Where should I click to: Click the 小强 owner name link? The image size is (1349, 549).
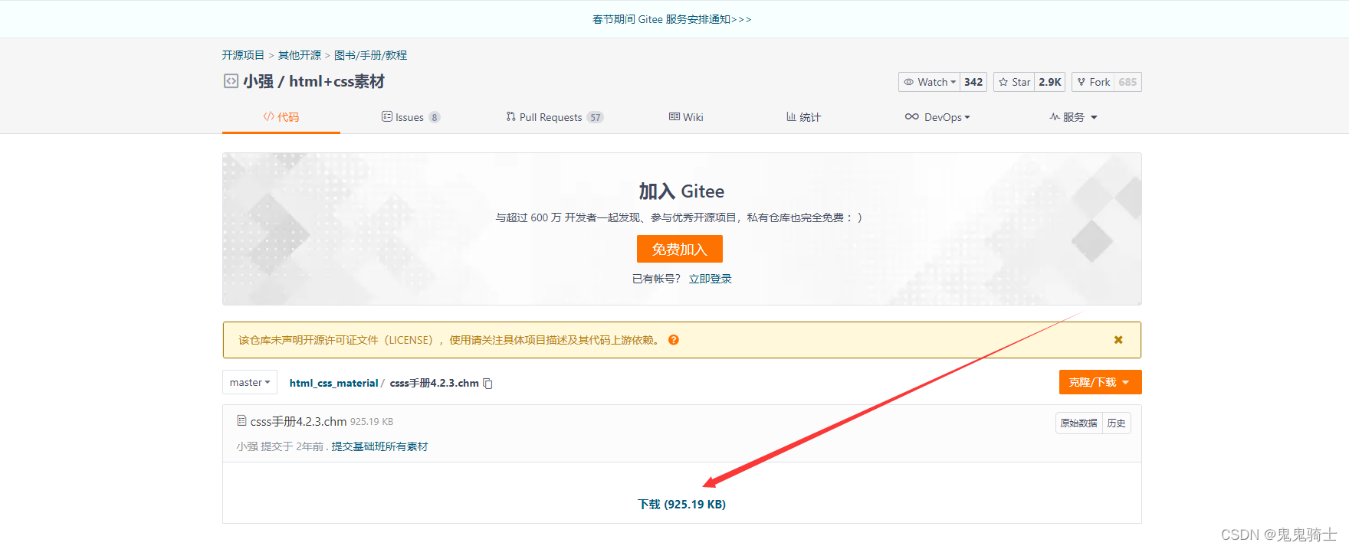point(258,81)
